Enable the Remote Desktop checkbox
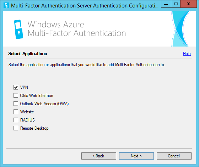The height and width of the screenshot is (167, 199). coord(16,128)
